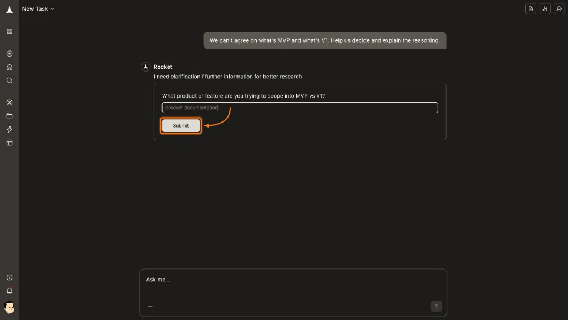Open the plus attachment button in the chat box
Image resolution: width=568 pixels, height=320 pixels.
tap(150, 306)
